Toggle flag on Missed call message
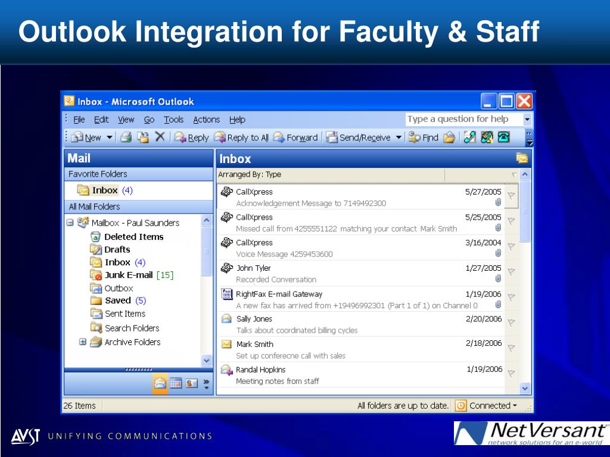 pyautogui.click(x=512, y=221)
